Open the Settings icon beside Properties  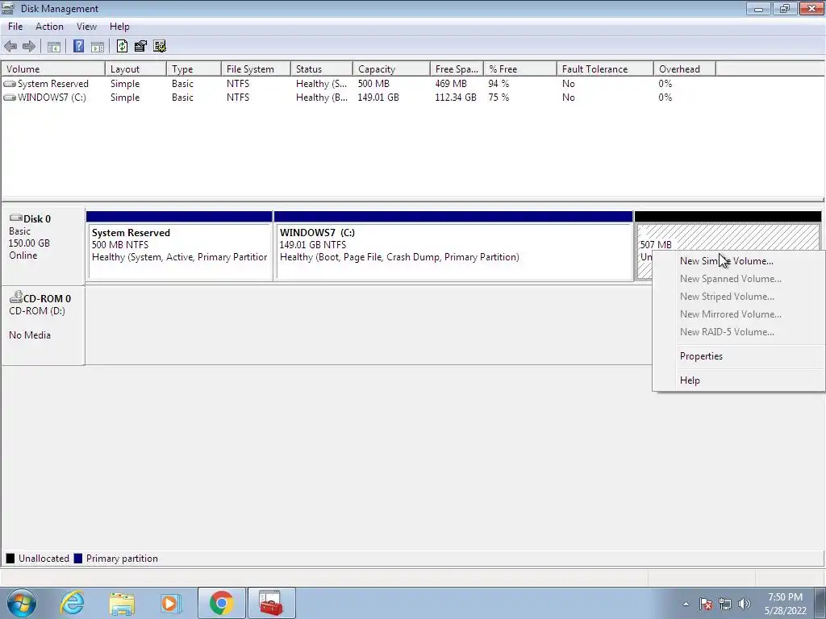point(160,46)
